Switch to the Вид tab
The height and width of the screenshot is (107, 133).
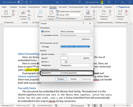[x=87, y=7]
